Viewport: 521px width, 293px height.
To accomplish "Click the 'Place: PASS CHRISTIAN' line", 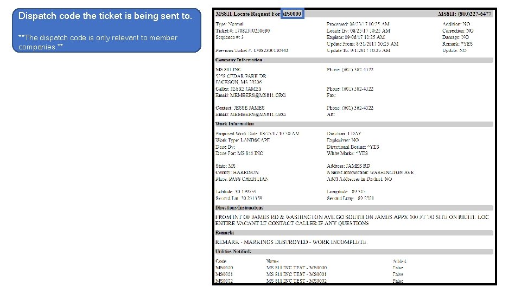I will point(242,179).
